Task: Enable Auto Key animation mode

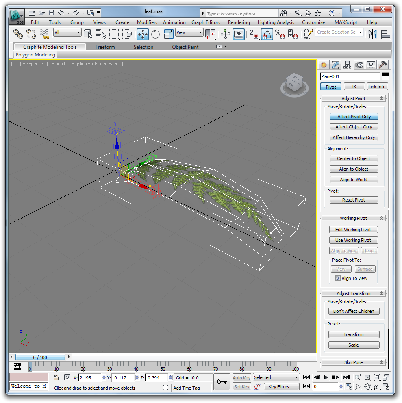Action: tap(241, 378)
